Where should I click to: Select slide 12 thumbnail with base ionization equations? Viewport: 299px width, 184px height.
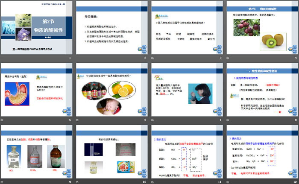pos(262,152)
